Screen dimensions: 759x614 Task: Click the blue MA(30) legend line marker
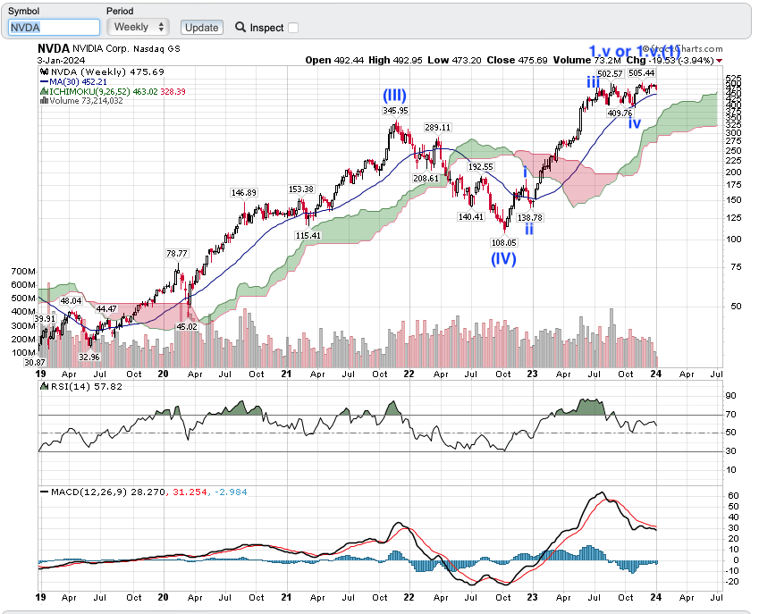(44, 81)
